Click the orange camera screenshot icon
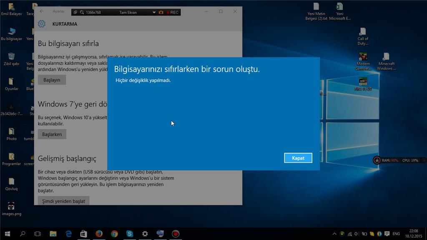This screenshot has width=427, height=240. pos(161,13)
